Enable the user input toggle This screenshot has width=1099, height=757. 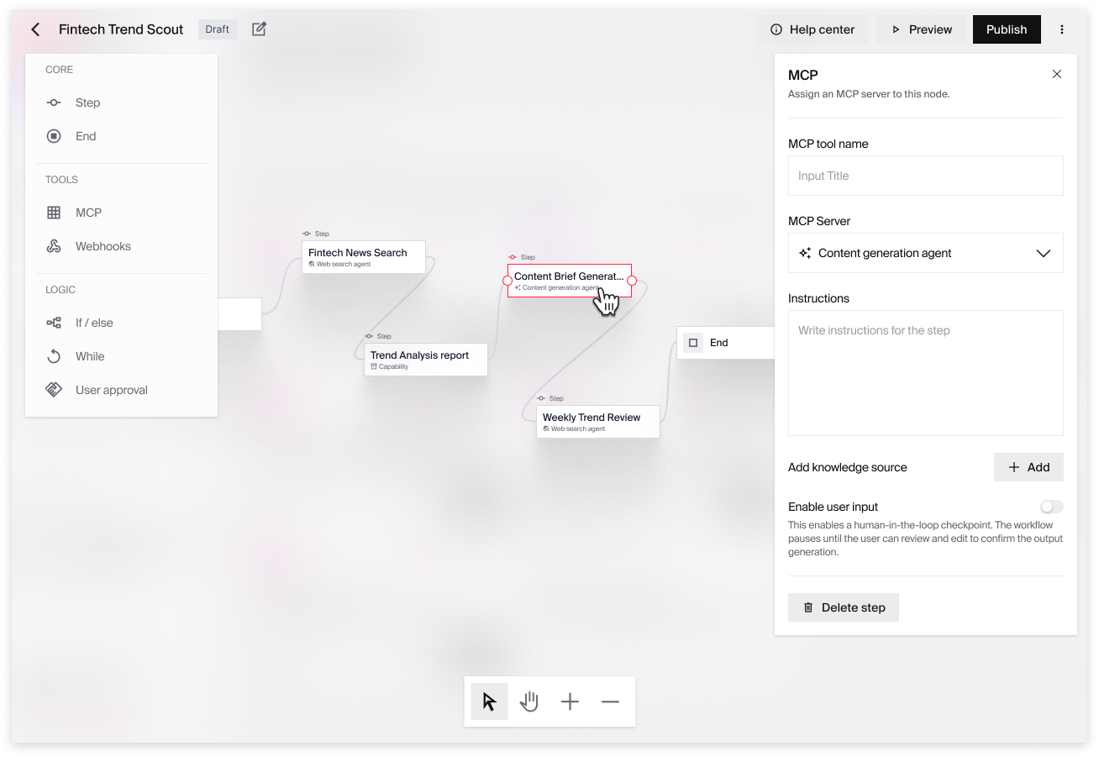pyautogui.click(x=1051, y=506)
